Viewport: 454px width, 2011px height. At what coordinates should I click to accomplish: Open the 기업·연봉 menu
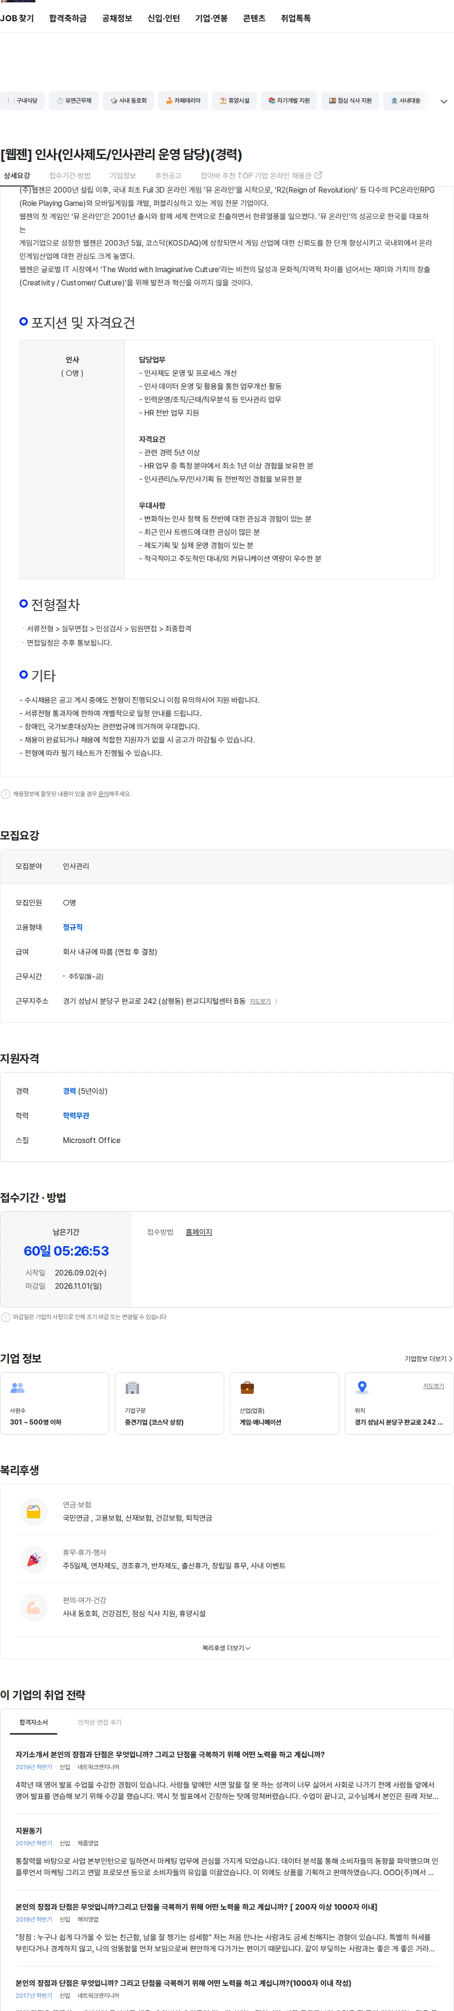[211, 18]
